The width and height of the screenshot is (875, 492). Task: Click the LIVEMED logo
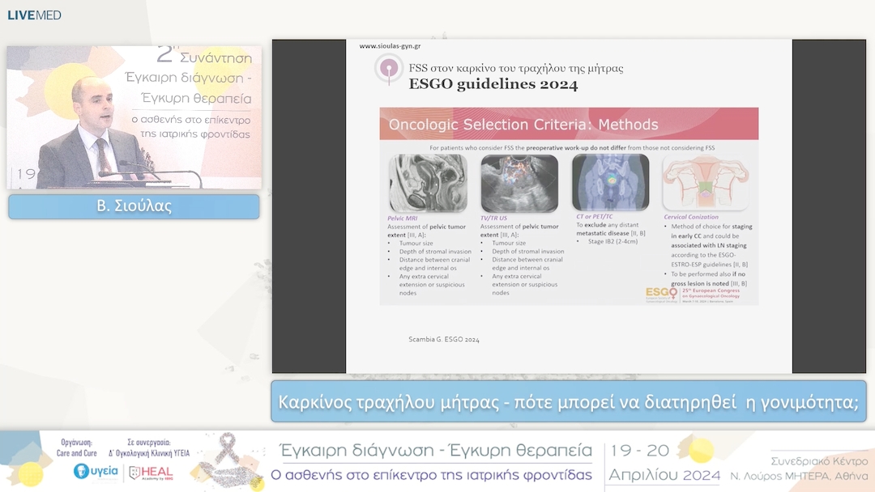pos(32,15)
